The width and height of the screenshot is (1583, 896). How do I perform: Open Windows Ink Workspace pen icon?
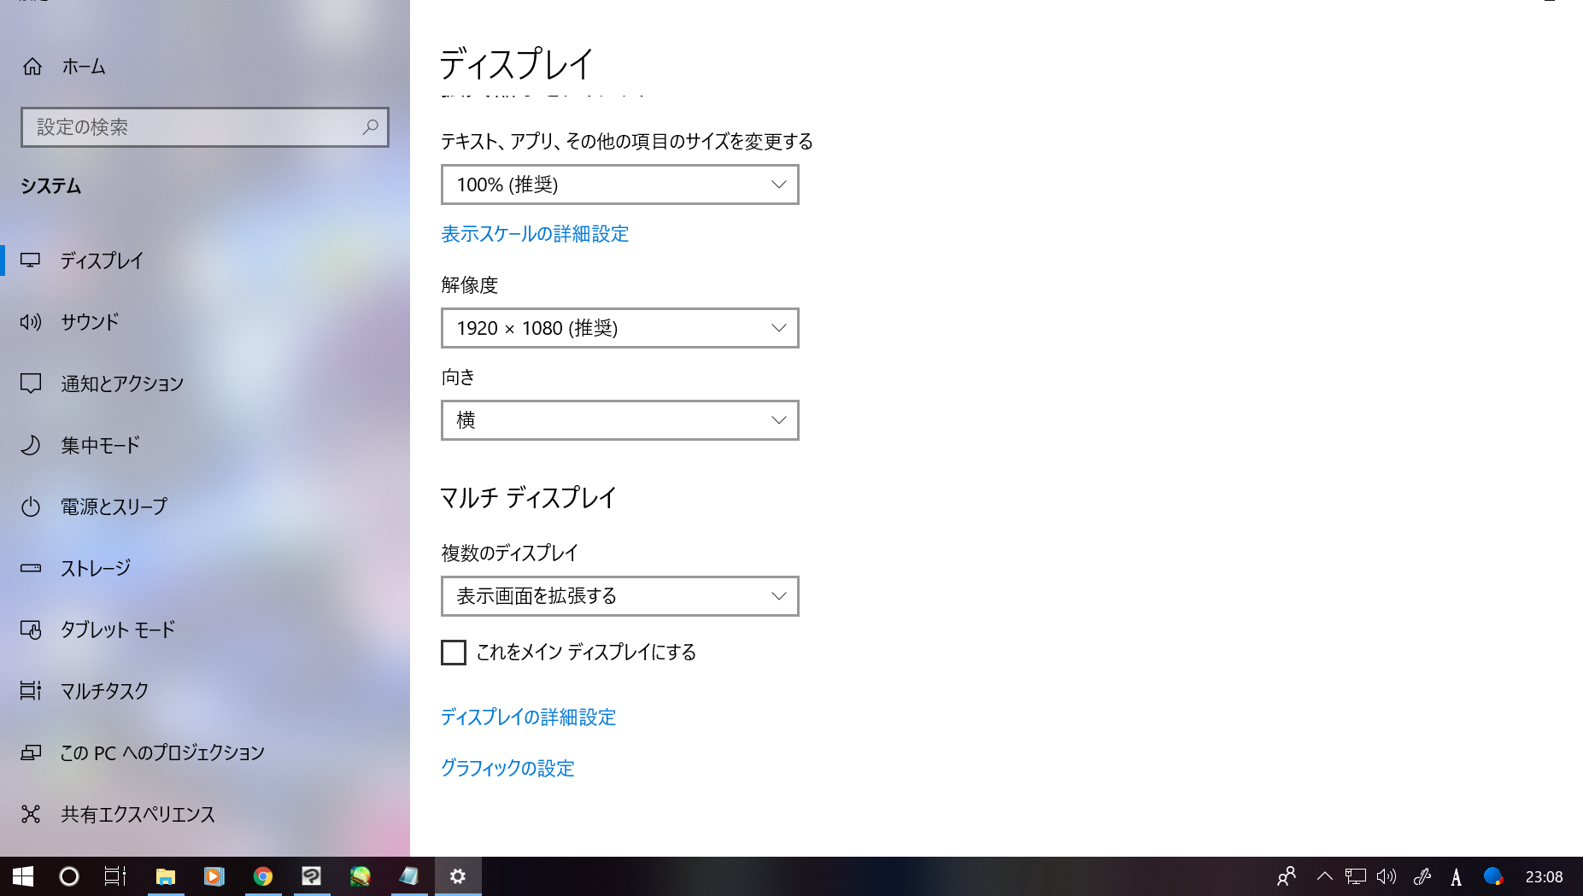coord(1422,876)
